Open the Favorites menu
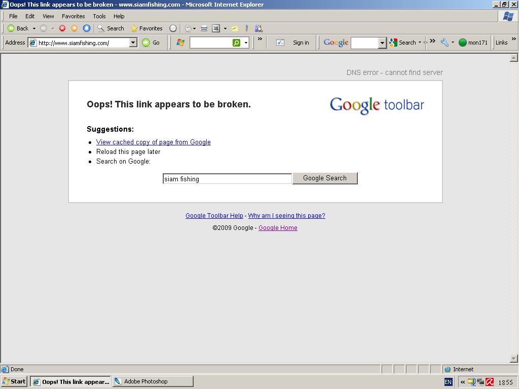Screen dimensions: 519x389 tap(73, 16)
